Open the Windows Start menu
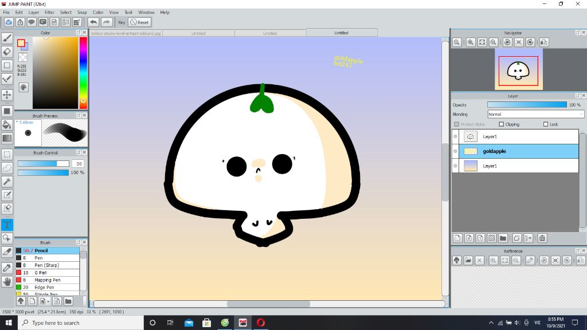The height and width of the screenshot is (330, 587). 9,323
